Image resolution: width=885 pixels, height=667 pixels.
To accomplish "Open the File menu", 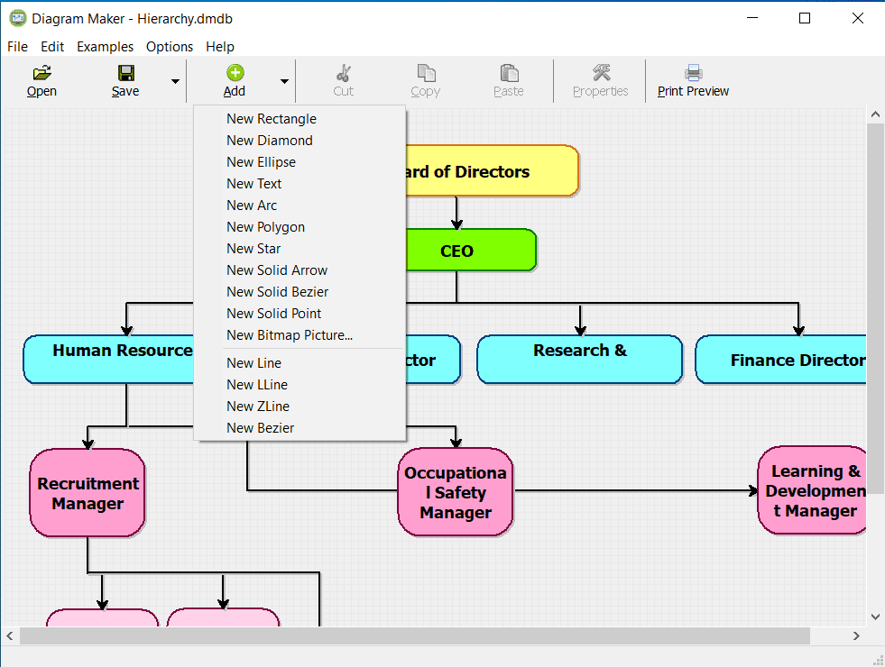I will [17, 47].
